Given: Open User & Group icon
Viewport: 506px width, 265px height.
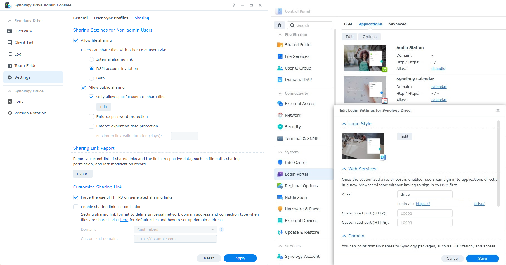Looking at the screenshot, I should tap(280, 68).
